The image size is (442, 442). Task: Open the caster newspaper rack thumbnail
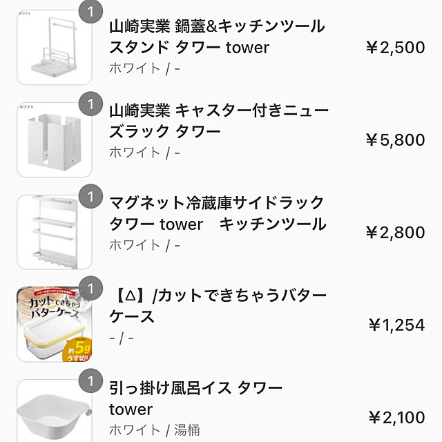tap(55, 140)
